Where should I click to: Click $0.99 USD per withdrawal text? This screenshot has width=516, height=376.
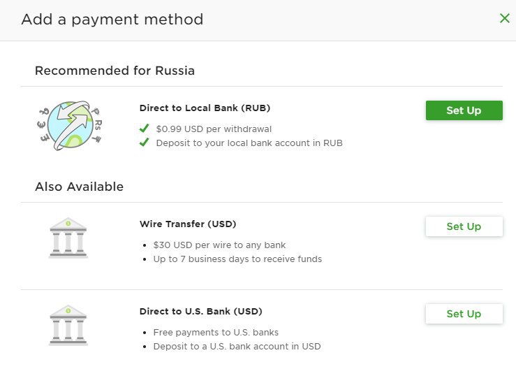point(214,129)
